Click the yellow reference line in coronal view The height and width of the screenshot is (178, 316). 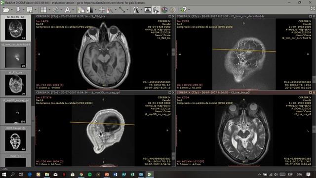click(244, 50)
